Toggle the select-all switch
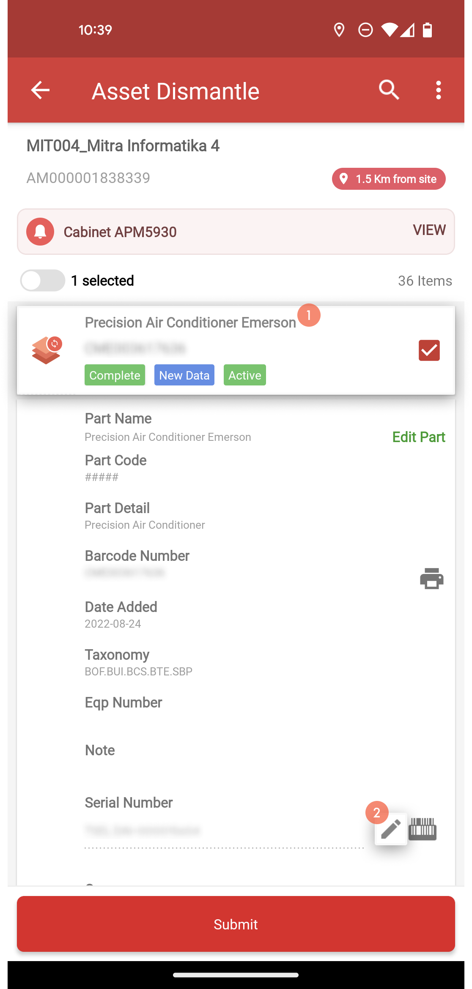472x989 pixels. [x=43, y=280]
